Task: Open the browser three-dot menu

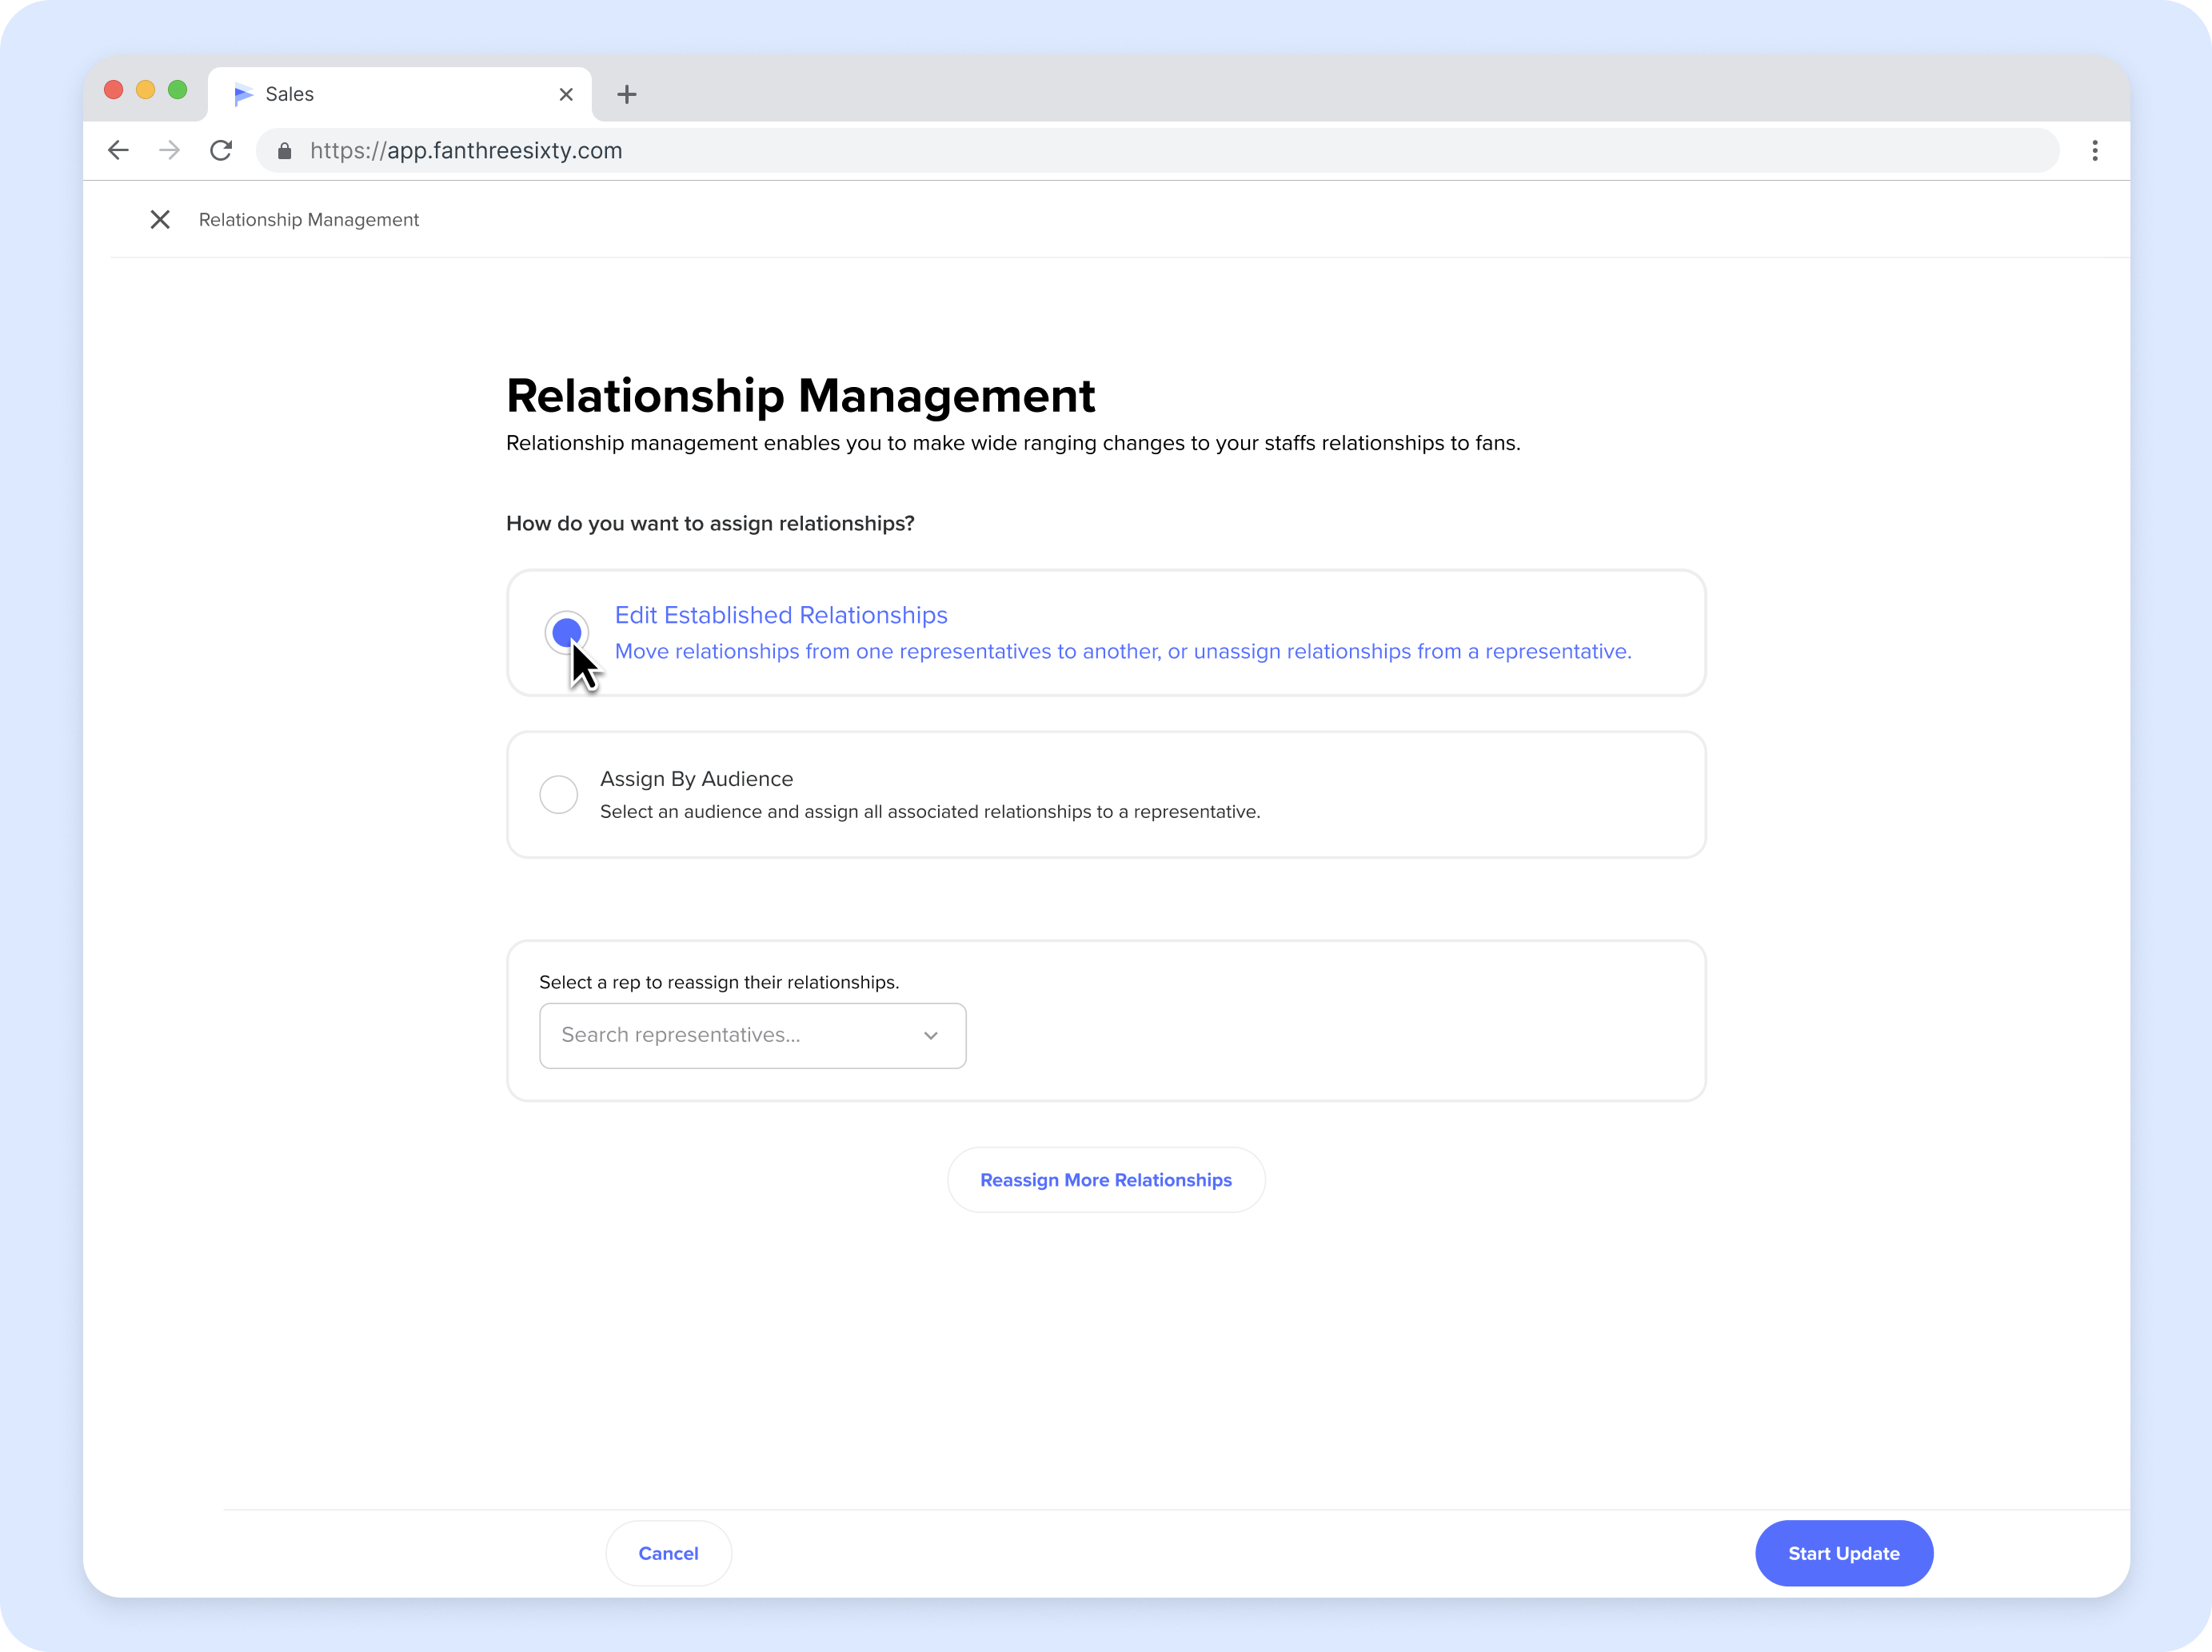Action: 2094,151
